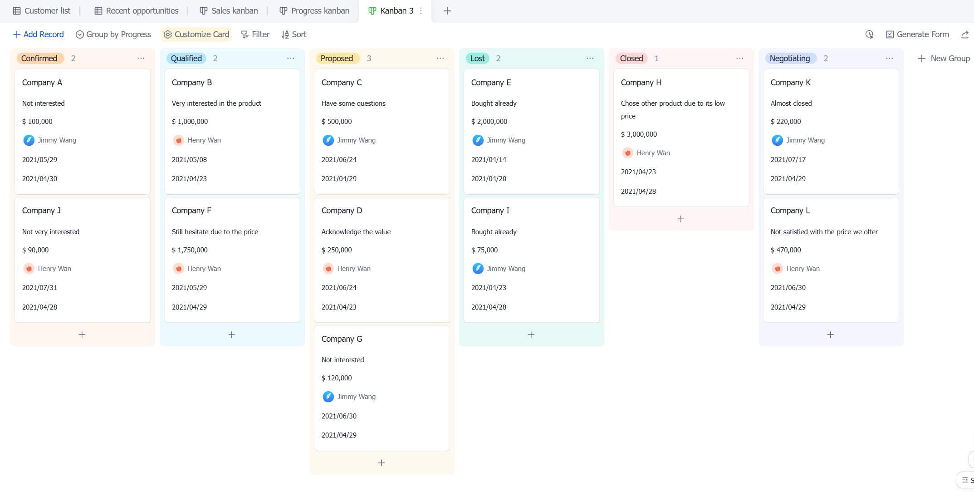Open the Filter options
This screenshot has height=497, width=974.
(x=255, y=34)
